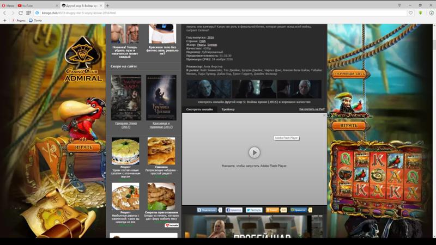
Task: Open the fitness body ad thumbnail
Action: click(x=162, y=34)
